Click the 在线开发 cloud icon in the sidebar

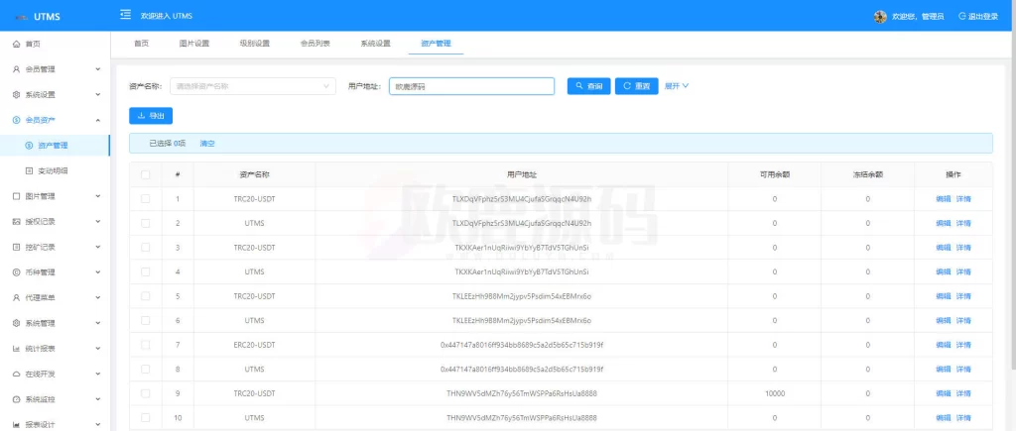(x=17, y=375)
